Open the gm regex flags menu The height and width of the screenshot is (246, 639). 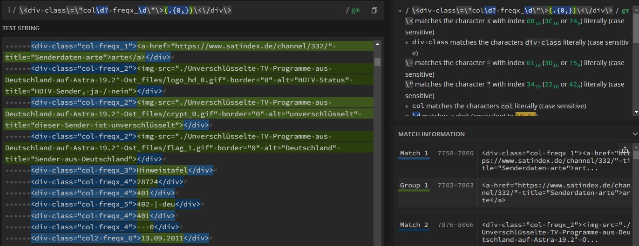(355, 10)
